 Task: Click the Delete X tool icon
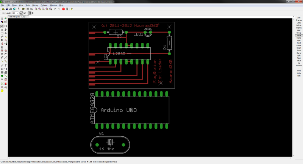[2, 40]
